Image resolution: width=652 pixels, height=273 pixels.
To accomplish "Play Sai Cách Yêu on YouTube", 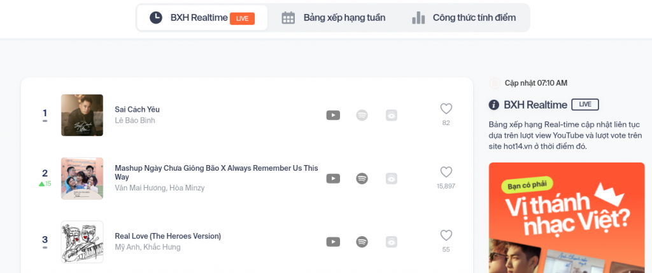I will 333,116.
